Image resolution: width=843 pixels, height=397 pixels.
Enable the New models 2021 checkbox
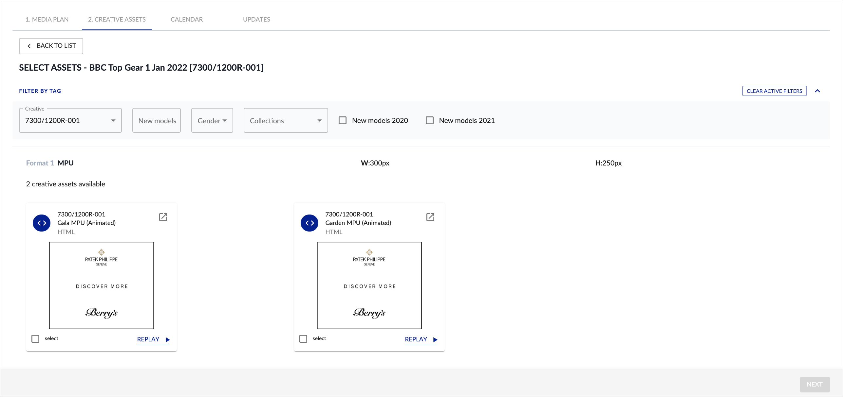point(430,120)
